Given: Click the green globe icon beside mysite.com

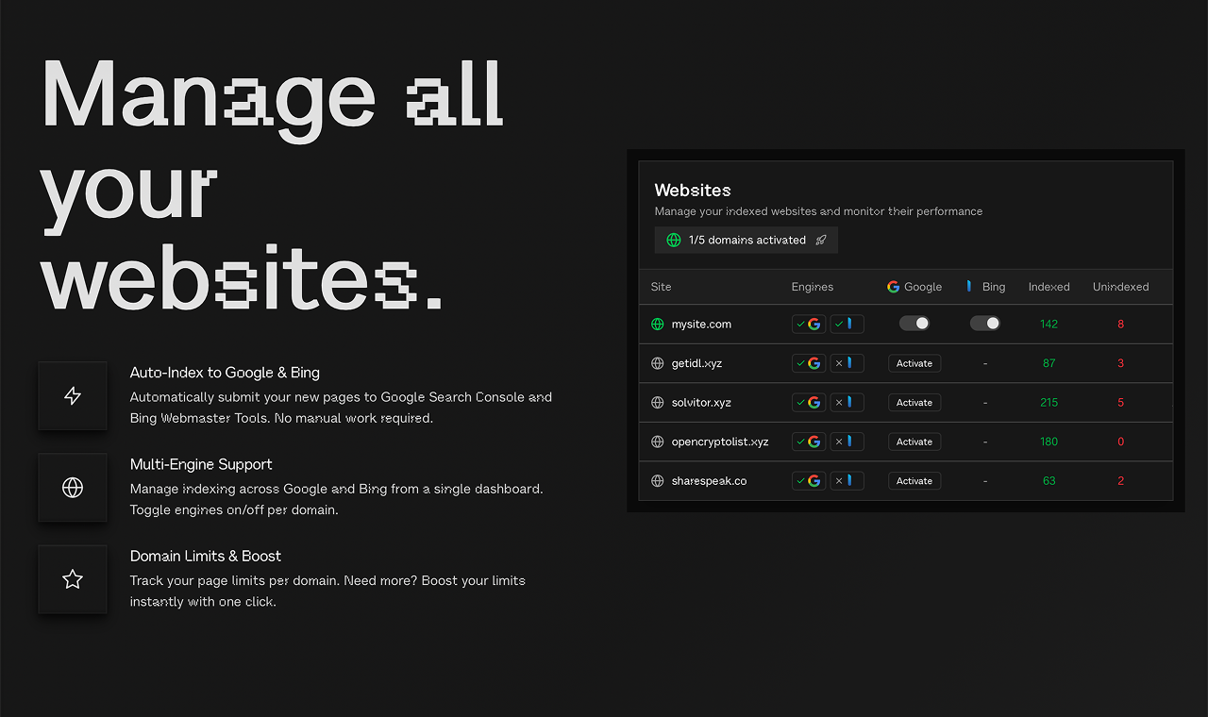Looking at the screenshot, I should coord(656,324).
